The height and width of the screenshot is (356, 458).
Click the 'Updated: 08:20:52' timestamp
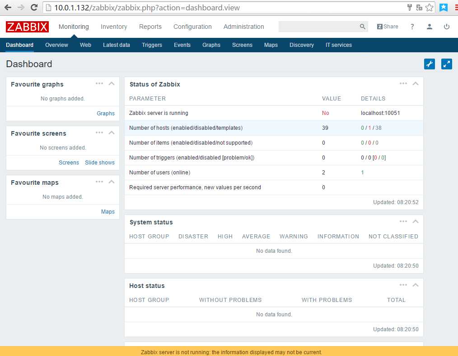point(396,202)
